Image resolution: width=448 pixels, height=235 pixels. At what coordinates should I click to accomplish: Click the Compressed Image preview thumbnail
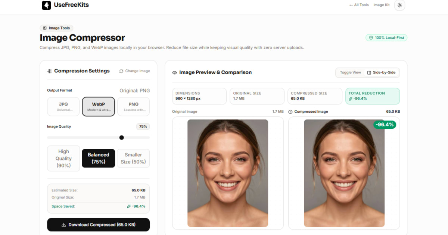[344, 173]
